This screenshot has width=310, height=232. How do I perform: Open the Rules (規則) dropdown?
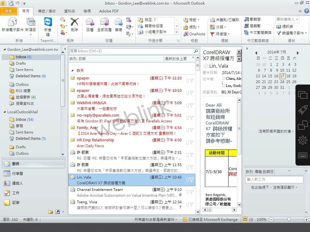pyautogui.click(x=192, y=27)
